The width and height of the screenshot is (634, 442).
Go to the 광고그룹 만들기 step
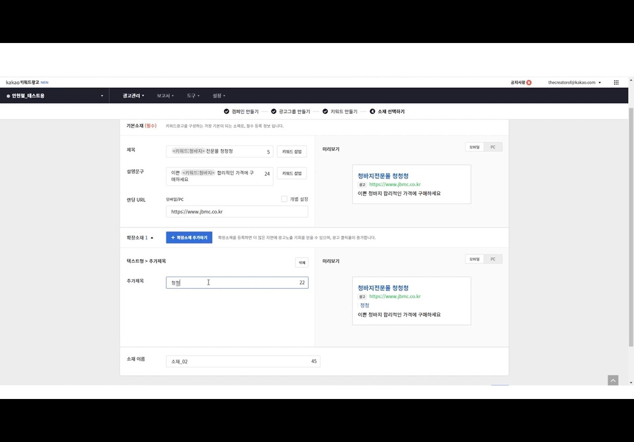(x=294, y=112)
